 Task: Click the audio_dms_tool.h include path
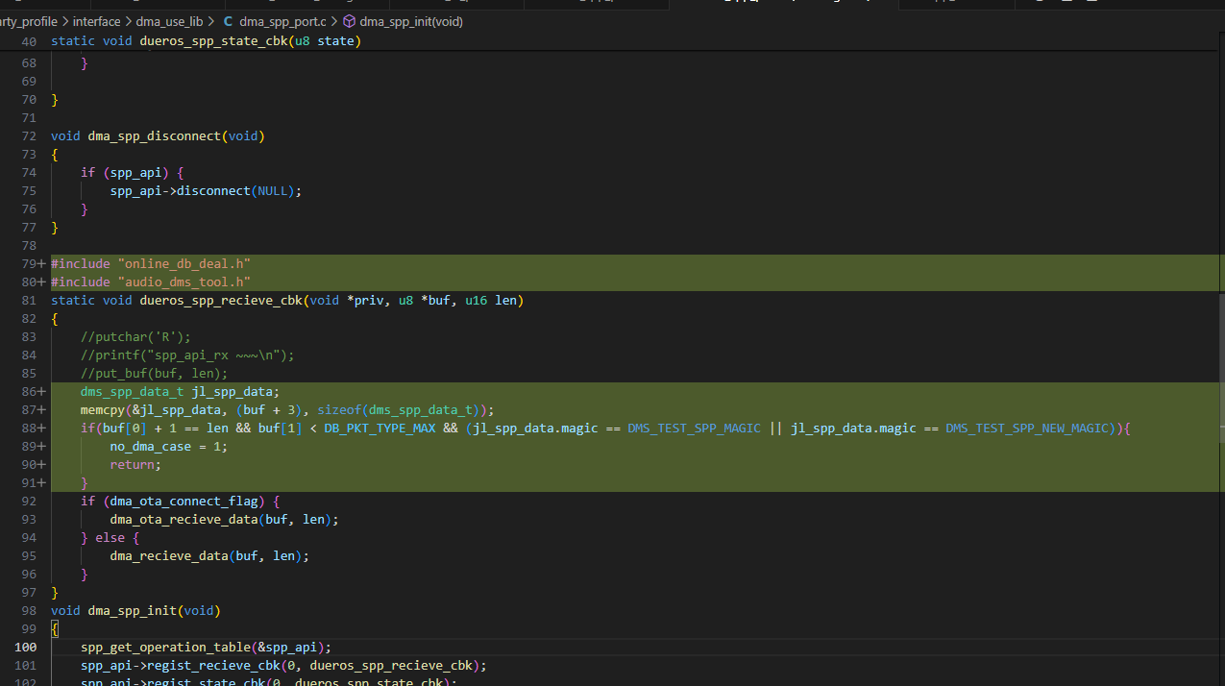coord(184,282)
